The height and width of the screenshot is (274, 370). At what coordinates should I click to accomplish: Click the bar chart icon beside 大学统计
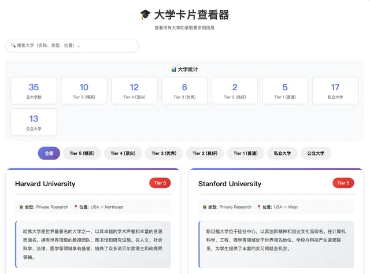pyautogui.click(x=173, y=69)
